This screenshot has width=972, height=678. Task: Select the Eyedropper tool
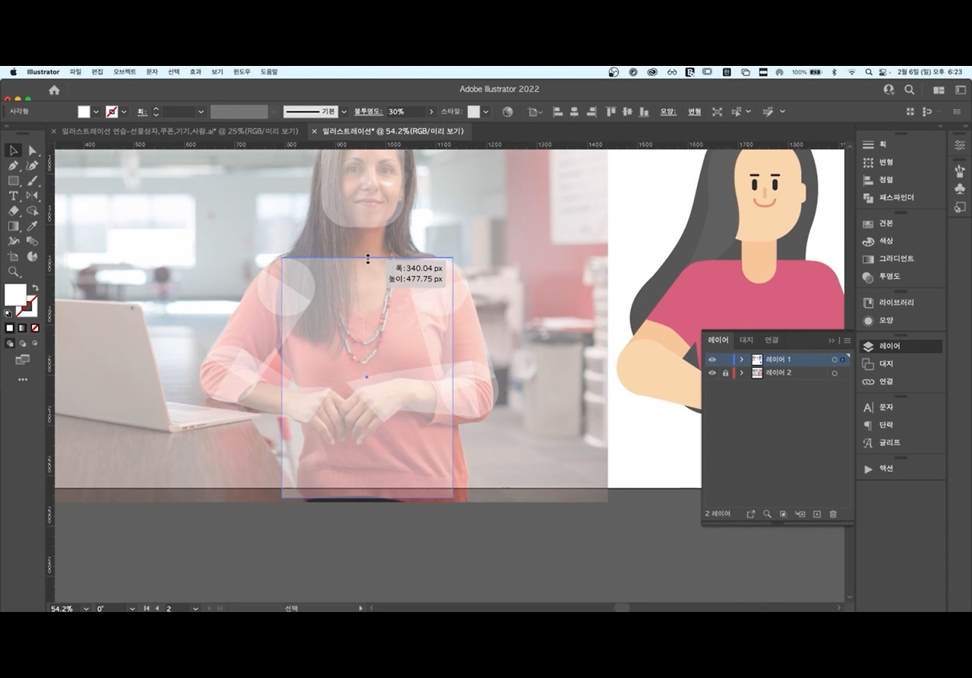(33, 226)
